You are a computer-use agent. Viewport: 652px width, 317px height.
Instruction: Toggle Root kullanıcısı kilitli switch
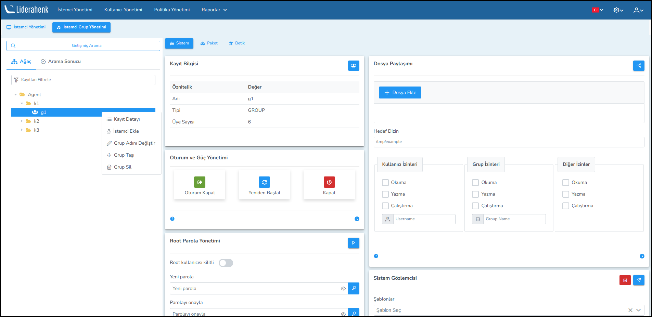(226, 263)
